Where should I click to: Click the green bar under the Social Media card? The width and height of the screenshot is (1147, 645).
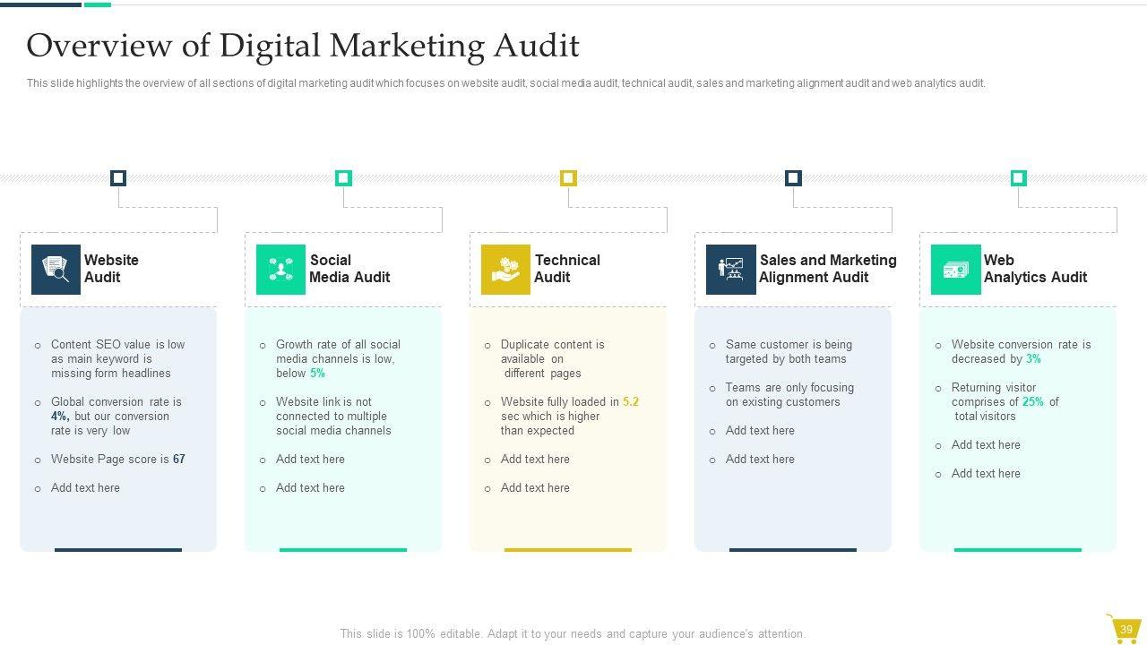343,550
